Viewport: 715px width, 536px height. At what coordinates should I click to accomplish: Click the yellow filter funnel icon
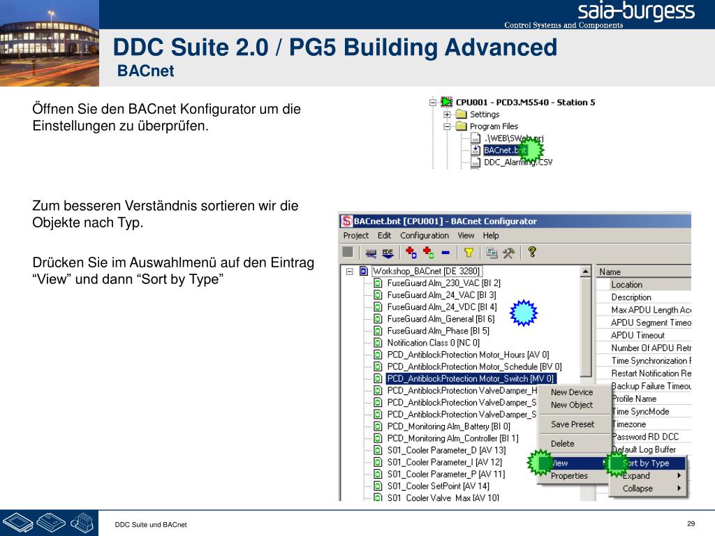click(x=469, y=252)
